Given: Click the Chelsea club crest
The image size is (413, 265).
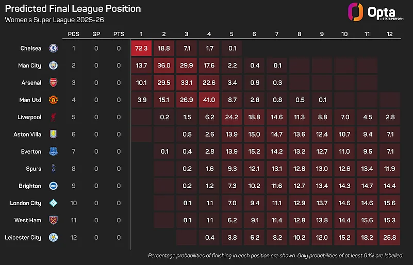Looking at the screenshot, I should [54, 48].
